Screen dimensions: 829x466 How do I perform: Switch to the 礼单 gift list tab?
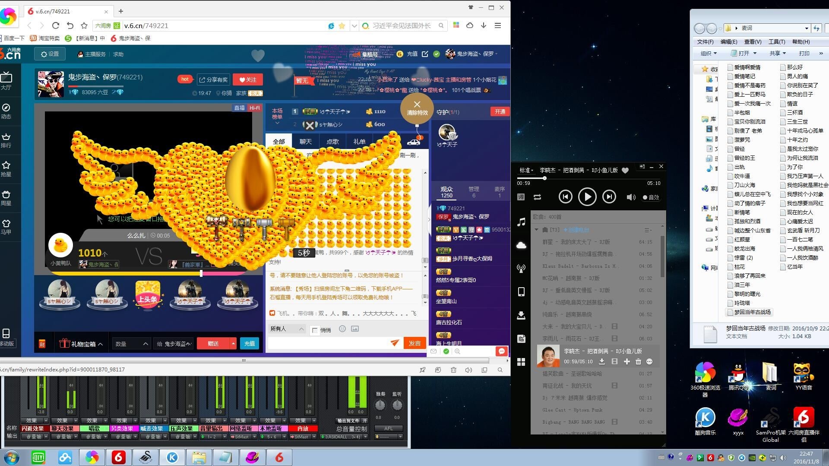pyautogui.click(x=359, y=141)
